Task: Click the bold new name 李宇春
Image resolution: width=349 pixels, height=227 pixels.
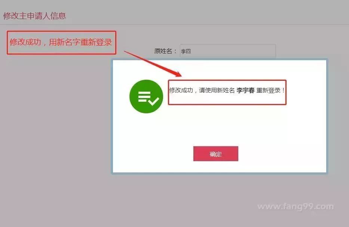Action: (245, 90)
